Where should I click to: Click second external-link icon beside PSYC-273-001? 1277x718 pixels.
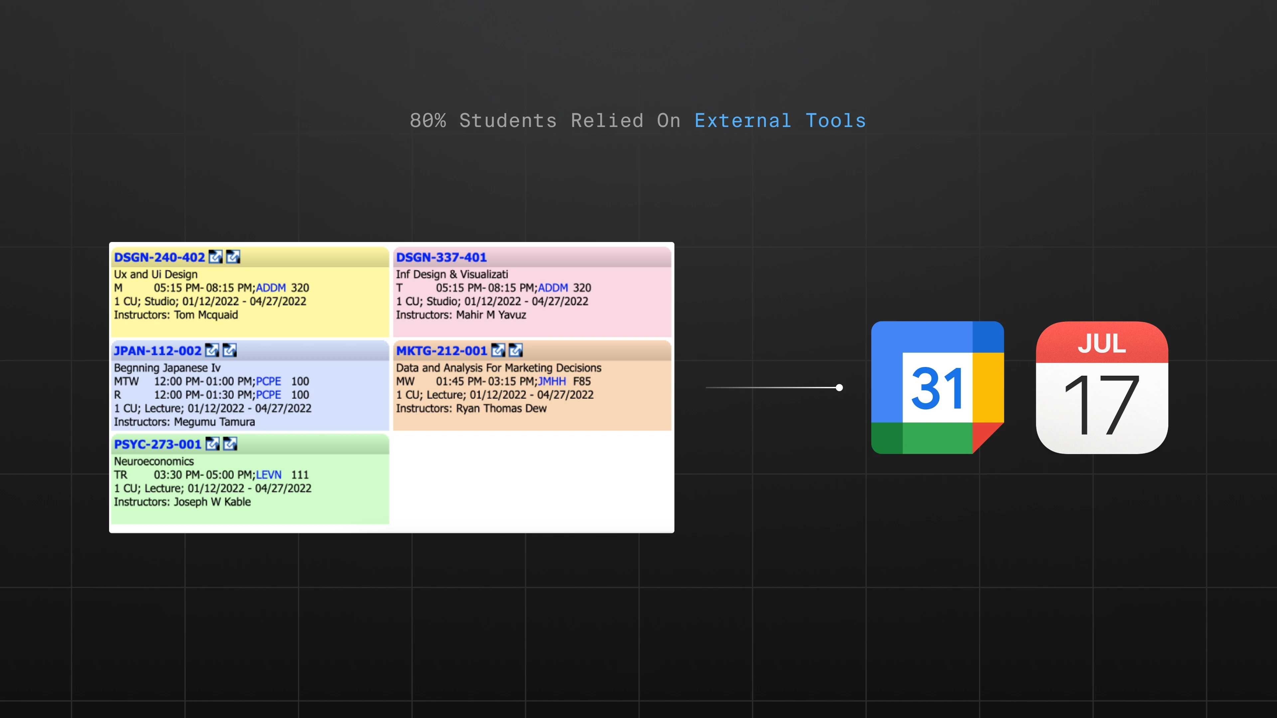point(230,444)
